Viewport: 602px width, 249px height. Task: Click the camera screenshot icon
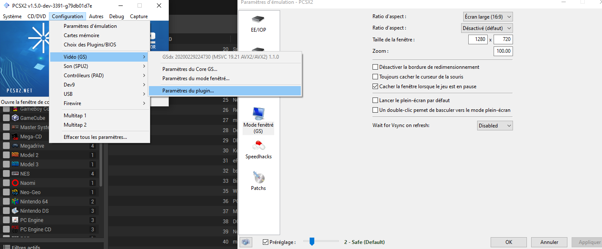coord(246,242)
